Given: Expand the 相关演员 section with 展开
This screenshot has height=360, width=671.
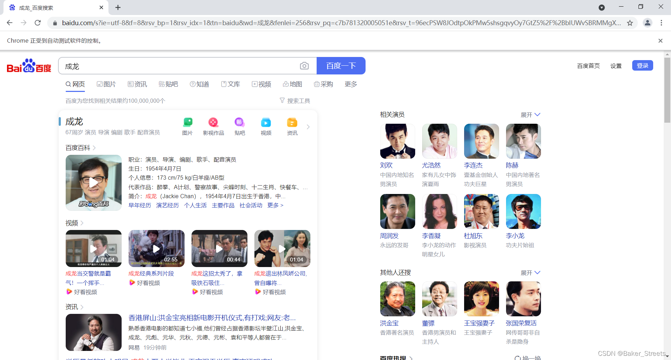Looking at the screenshot, I should click(x=530, y=115).
